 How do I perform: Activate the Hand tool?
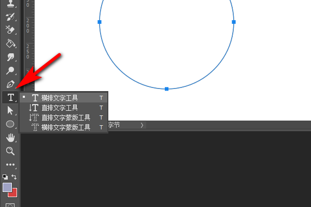(10, 138)
